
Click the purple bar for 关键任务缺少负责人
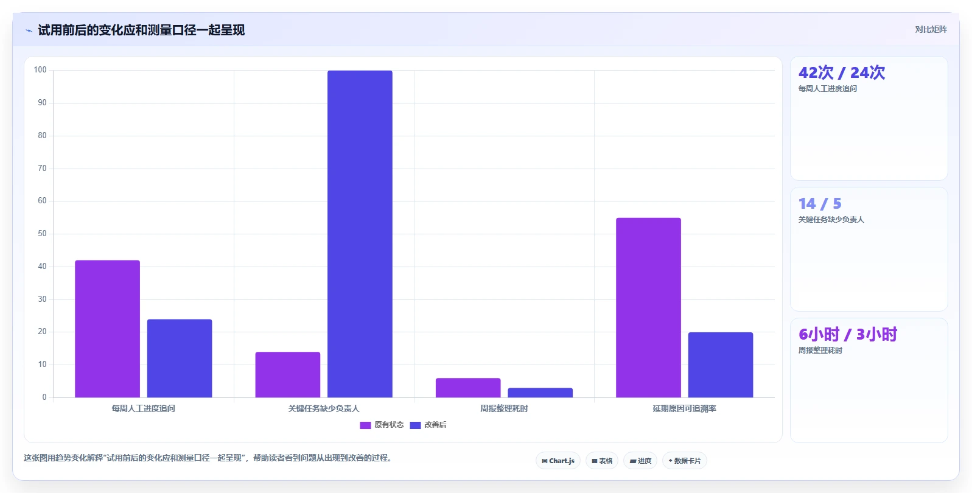click(x=288, y=375)
